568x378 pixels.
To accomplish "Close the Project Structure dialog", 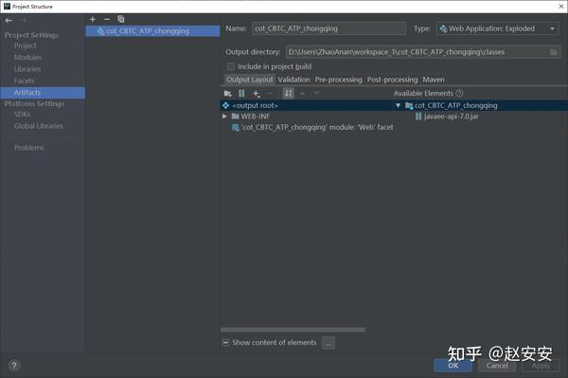I will tap(560, 7).
